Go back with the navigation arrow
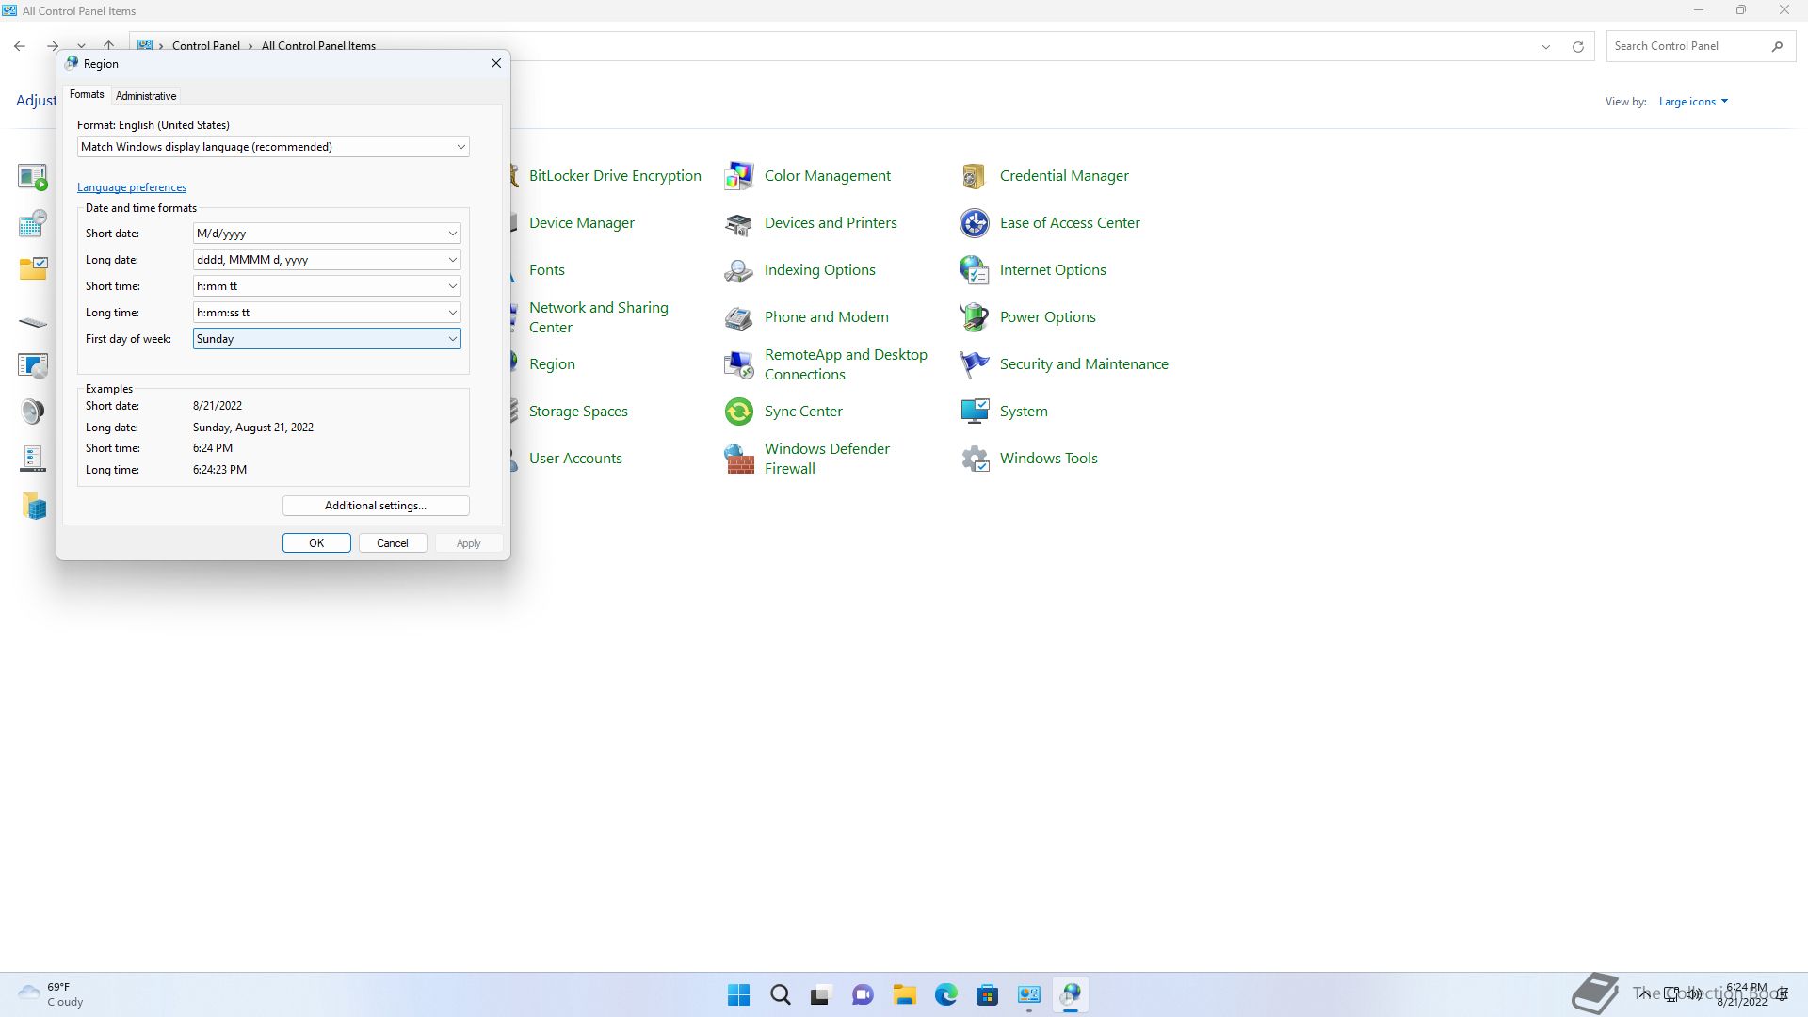Viewport: 1808px width, 1017px height. pyautogui.click(x=20, y=46)
